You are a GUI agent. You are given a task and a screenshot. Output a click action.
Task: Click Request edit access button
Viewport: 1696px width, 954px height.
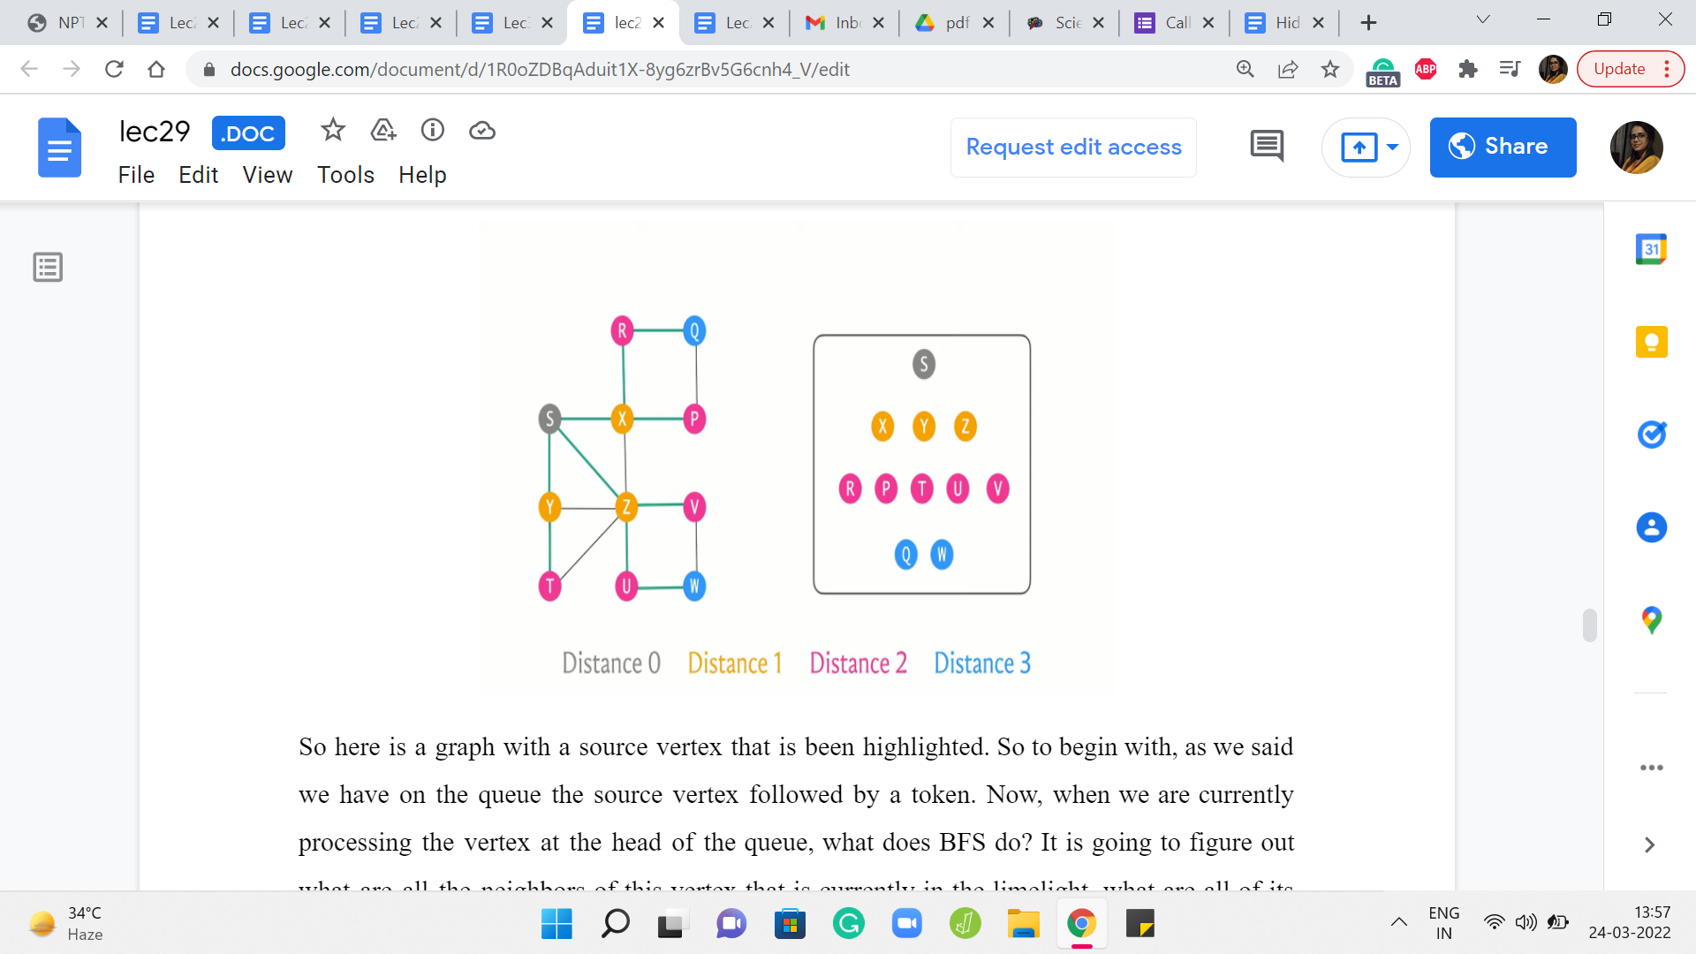click(x=1073, y=147)
